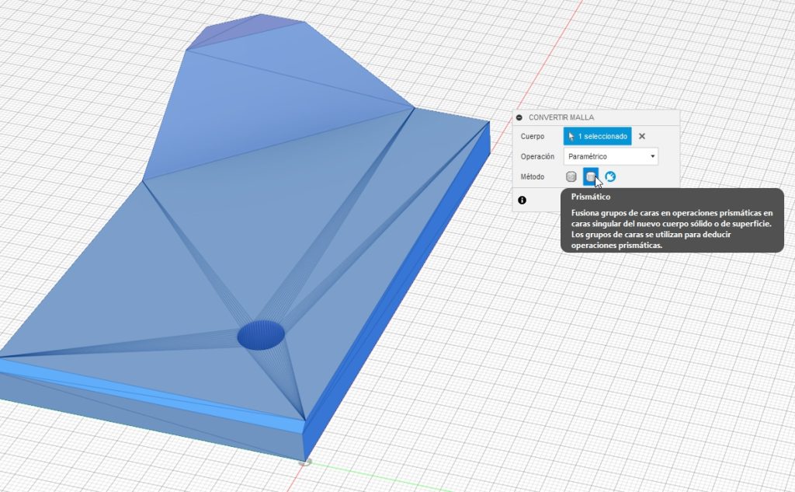The height and width of the screenshot is (492, 795).
Task: Click the '1 seleccionado' body selector
Action: (597, 136)
